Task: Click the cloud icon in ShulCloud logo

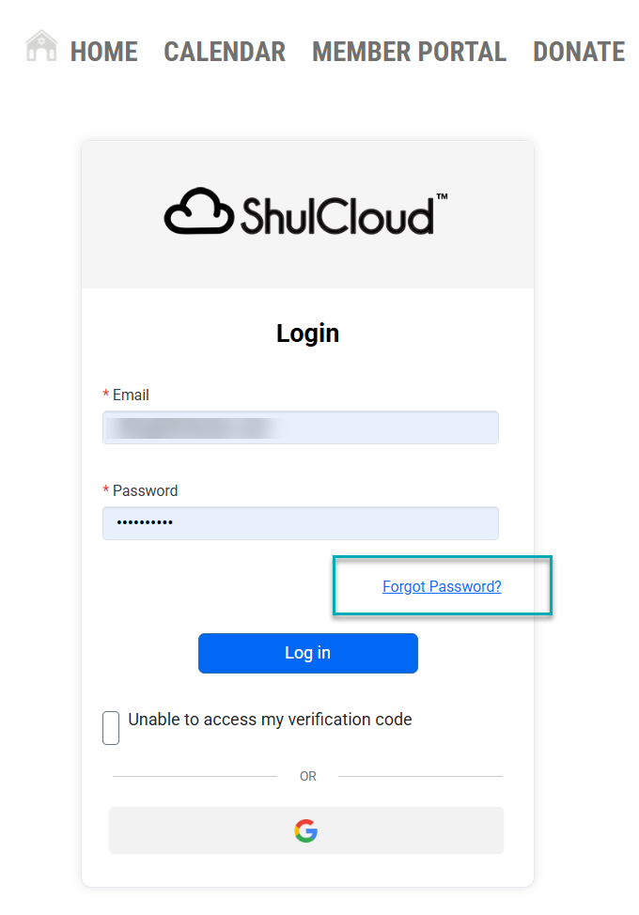Action: pos(198,211)
